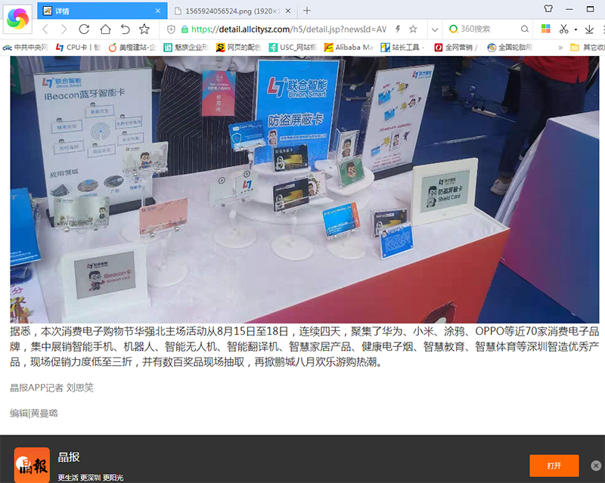
Task: Open the favorites star in toolbar
Action: coord(144,29)
